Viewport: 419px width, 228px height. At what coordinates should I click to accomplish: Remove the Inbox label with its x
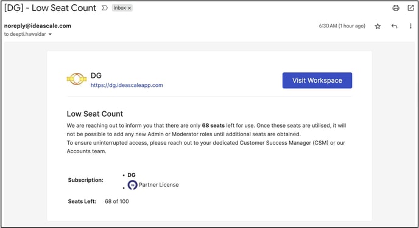click(x=129, y=9)
